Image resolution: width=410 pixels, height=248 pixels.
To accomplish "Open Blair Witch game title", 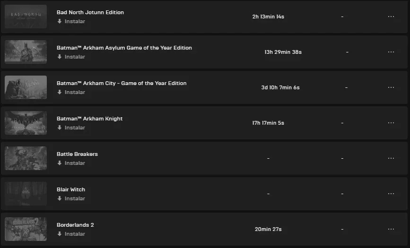I will (x=71, y=189).
